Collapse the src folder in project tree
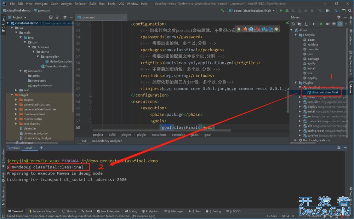The image size is (354, 219). 12,28
